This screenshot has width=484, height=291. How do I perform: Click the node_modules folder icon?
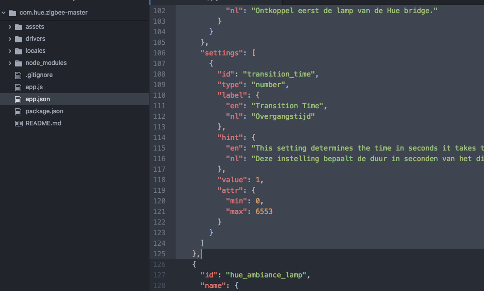(x=19, y=63)
